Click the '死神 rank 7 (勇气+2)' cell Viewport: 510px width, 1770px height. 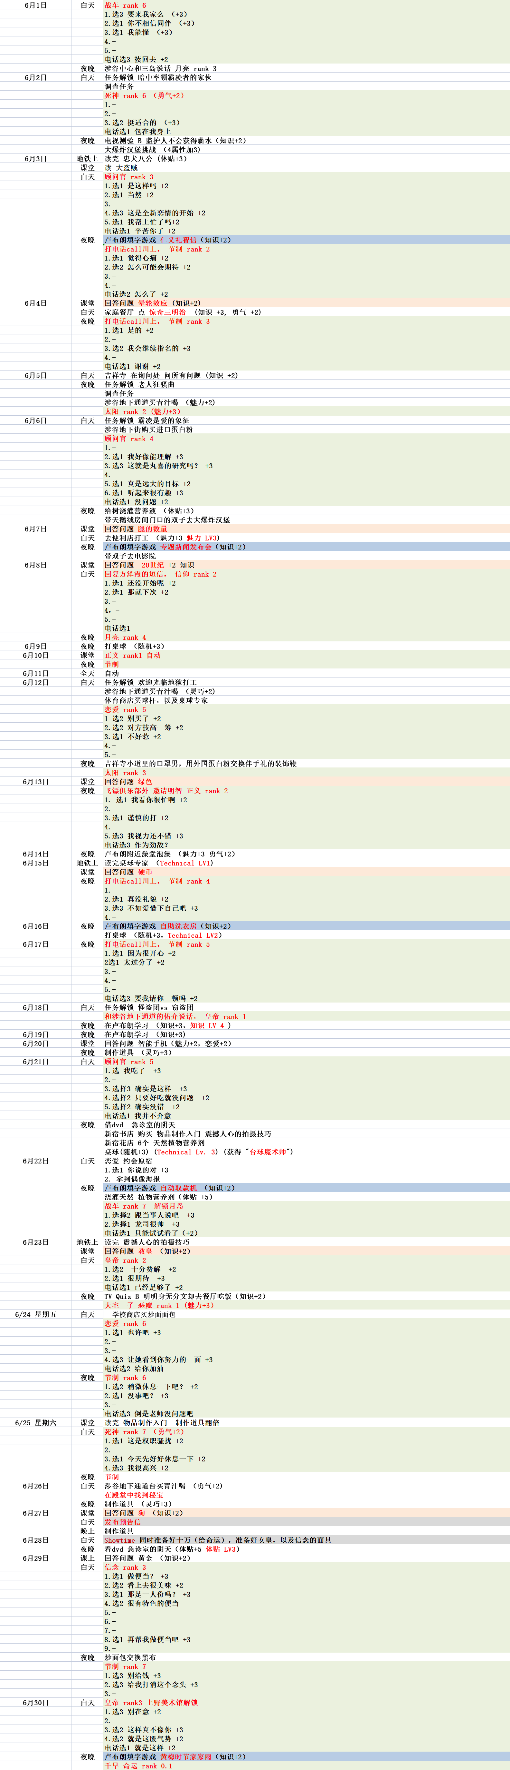pyautogui.click(x=306, y=1431)
